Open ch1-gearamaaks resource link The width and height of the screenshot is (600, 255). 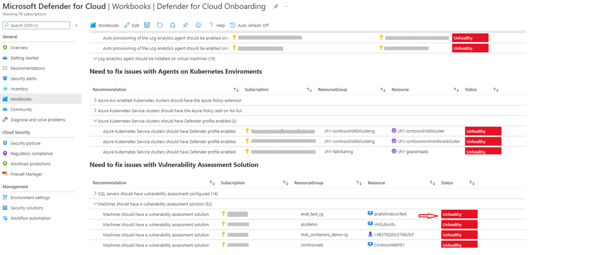[x=413, y=152]
